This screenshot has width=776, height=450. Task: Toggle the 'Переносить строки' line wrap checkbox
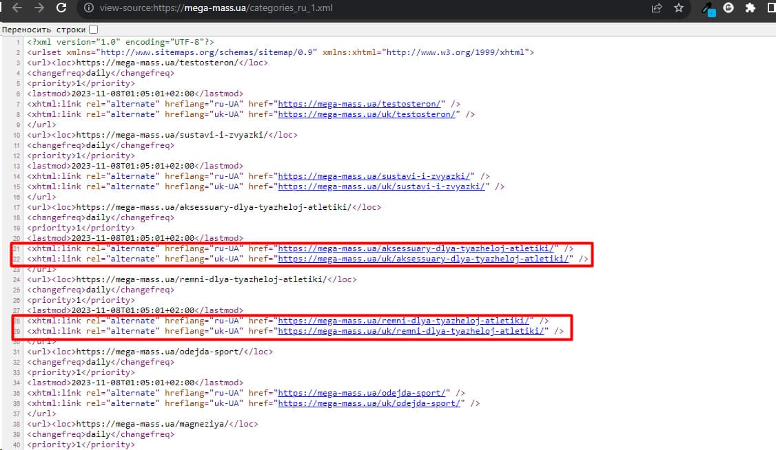click(93, 29)
